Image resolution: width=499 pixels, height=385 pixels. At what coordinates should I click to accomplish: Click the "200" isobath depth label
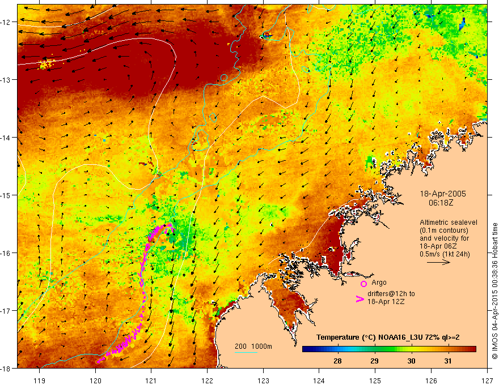pyautogui.click(x=240, y=346)
